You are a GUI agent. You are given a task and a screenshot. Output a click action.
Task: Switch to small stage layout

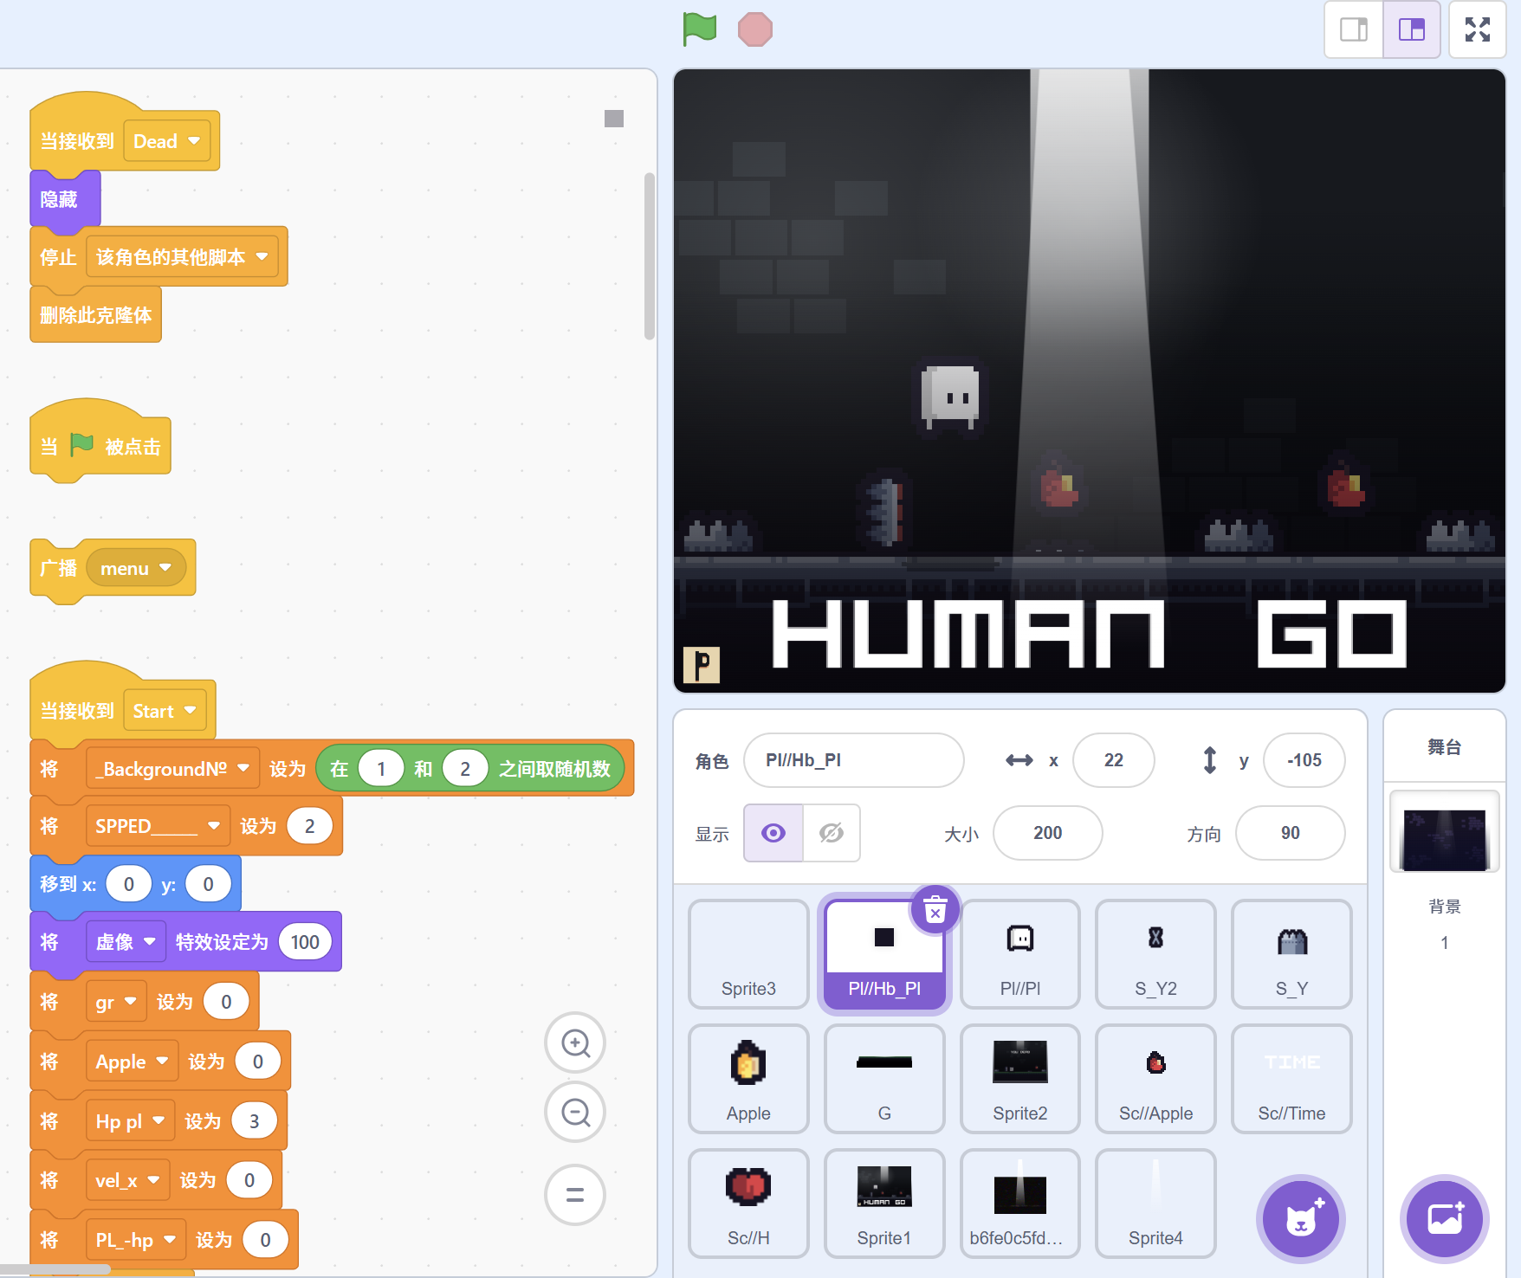[x=1354, y=29]
